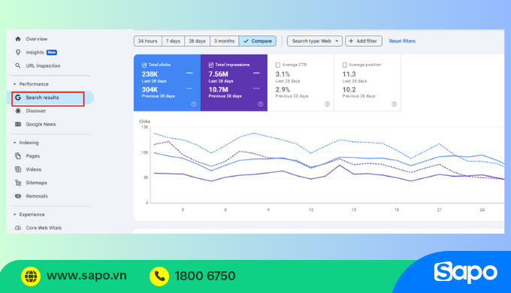The height and width of the screenshot is (293, 511).
Task: Click the 10.2 previous position value
Action: (x=349, y=89)
